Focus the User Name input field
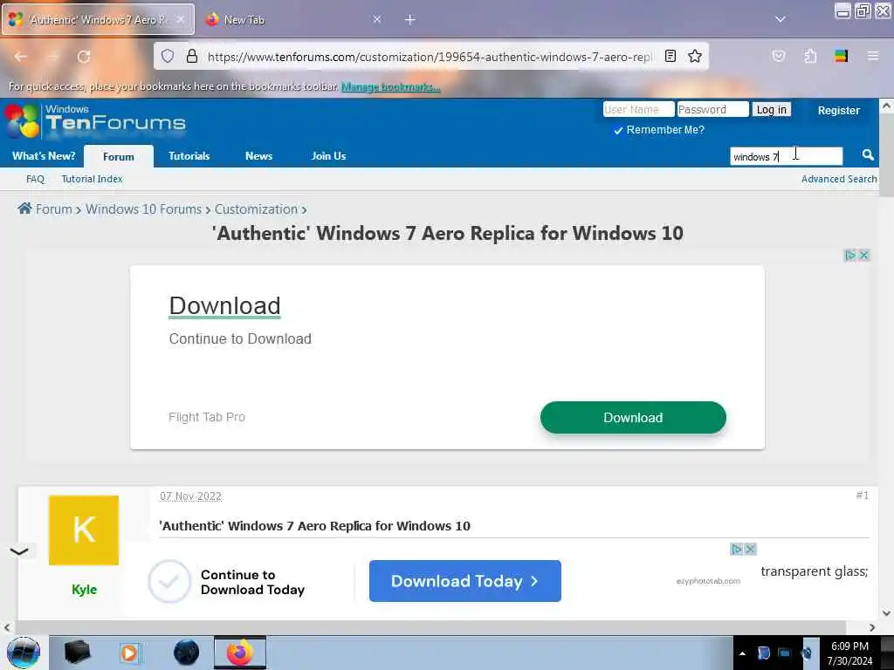This screenshot has height=670, width=894. point(638,109)
